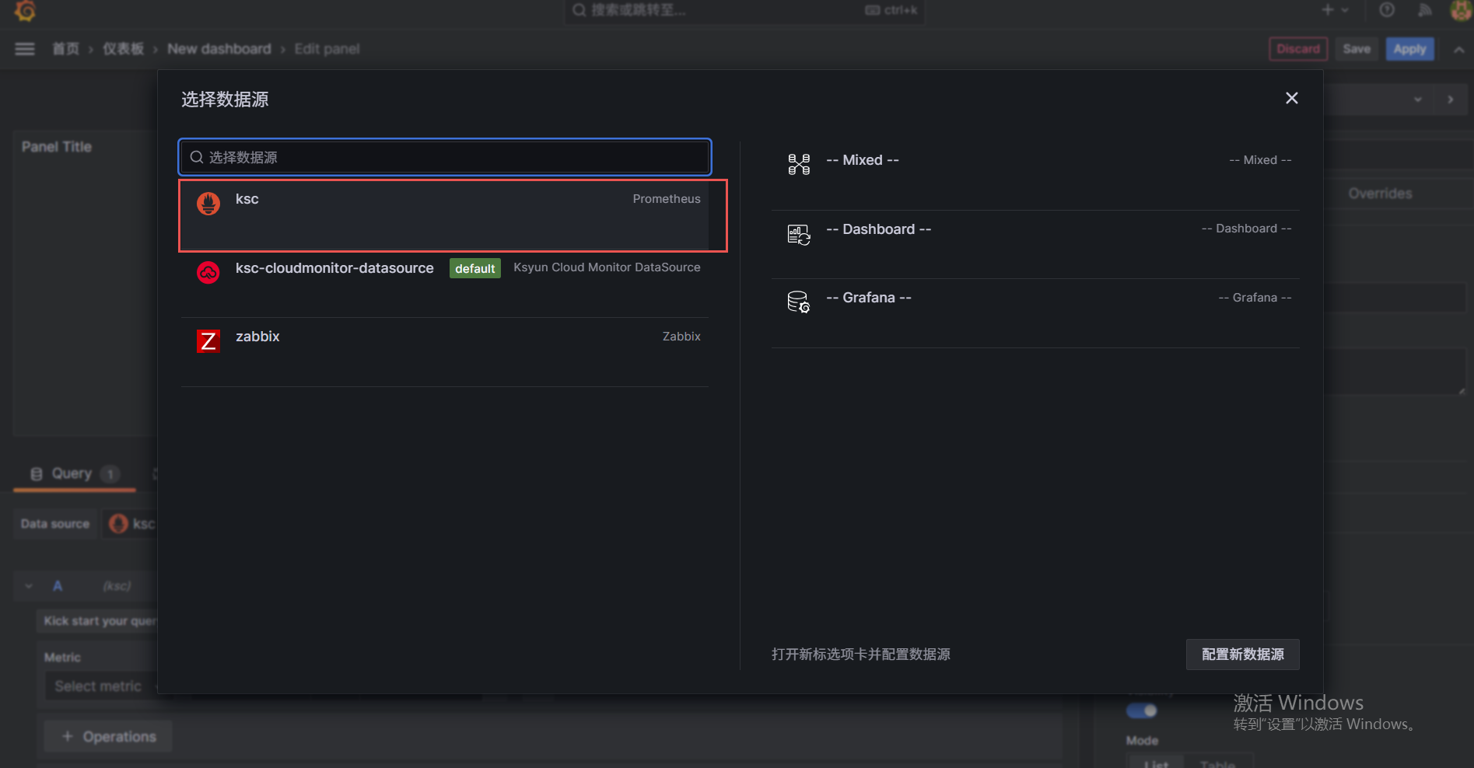Open the help question mark icon
This screenshot has height=768, width=1474.
pos(1386,10)
